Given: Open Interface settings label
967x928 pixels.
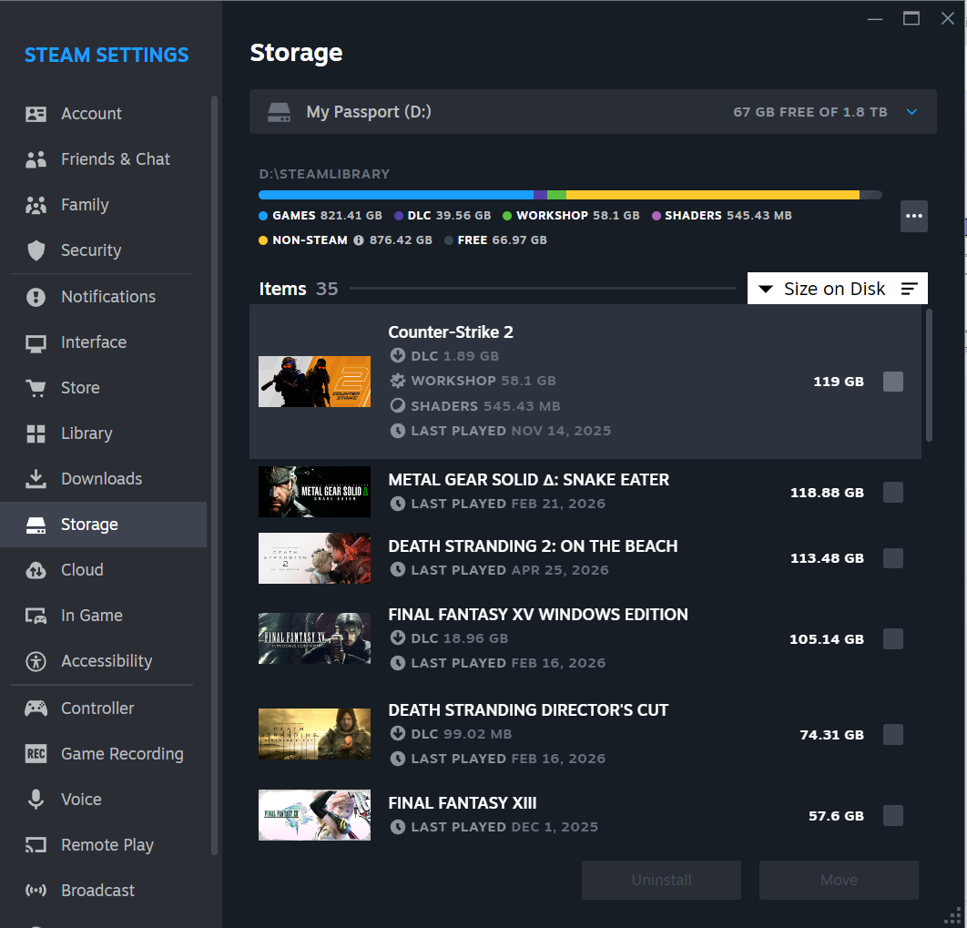Looking at the screenshot, I should (94, 342).
